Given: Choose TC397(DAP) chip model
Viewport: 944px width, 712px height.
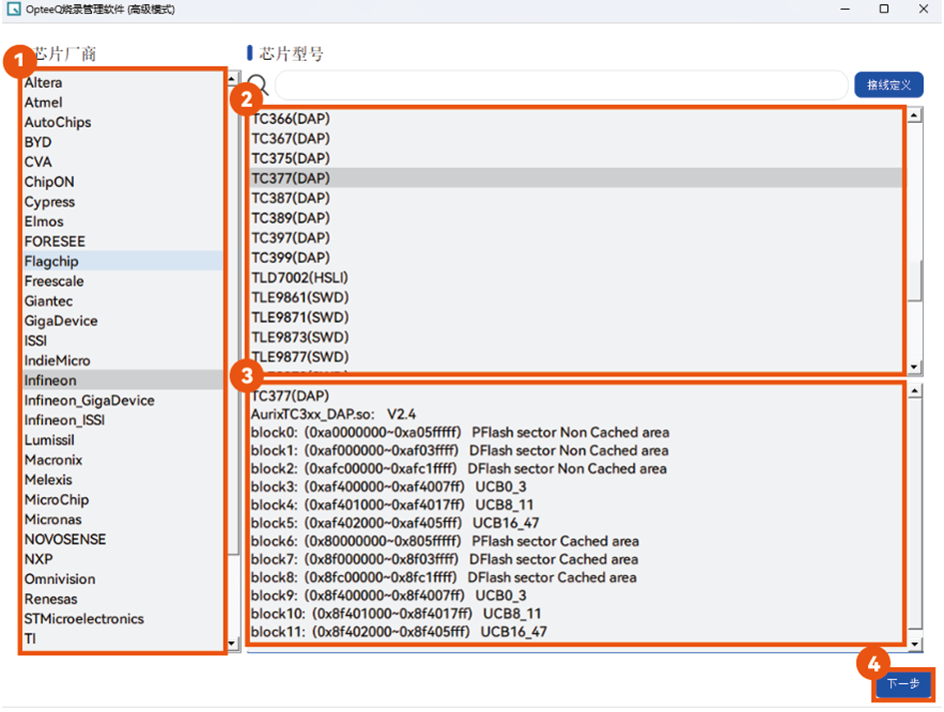Looking at the screenshot, I should coord(291,238).
